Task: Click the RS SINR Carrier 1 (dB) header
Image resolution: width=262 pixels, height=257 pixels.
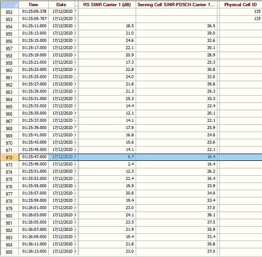Action: (x=107, y=5)
